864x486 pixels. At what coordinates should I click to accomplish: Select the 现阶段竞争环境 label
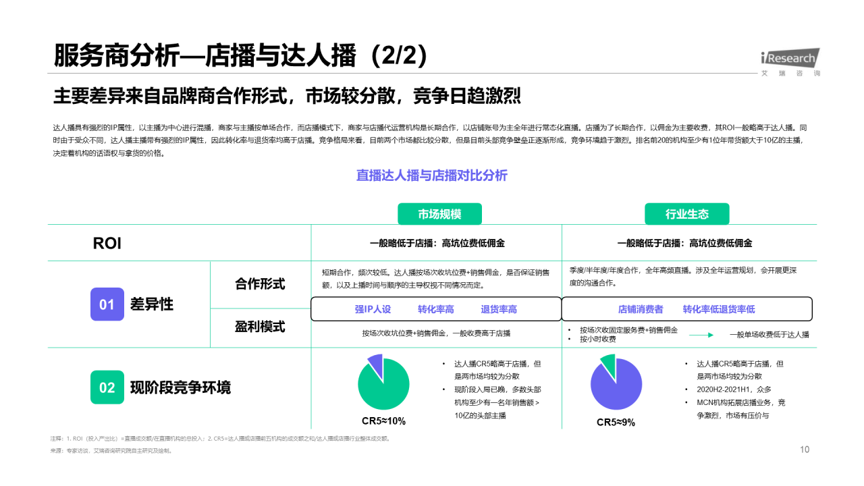pyautogui.click(x=180, y=387)
